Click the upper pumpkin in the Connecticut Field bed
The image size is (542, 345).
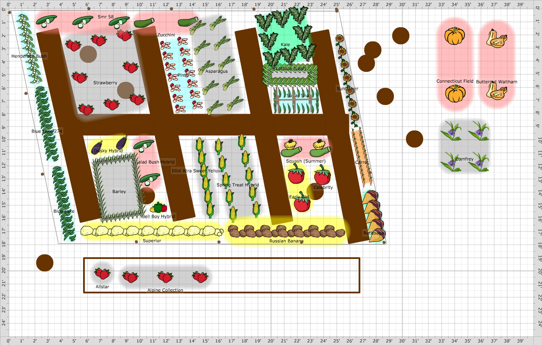[x=455, y=36]
